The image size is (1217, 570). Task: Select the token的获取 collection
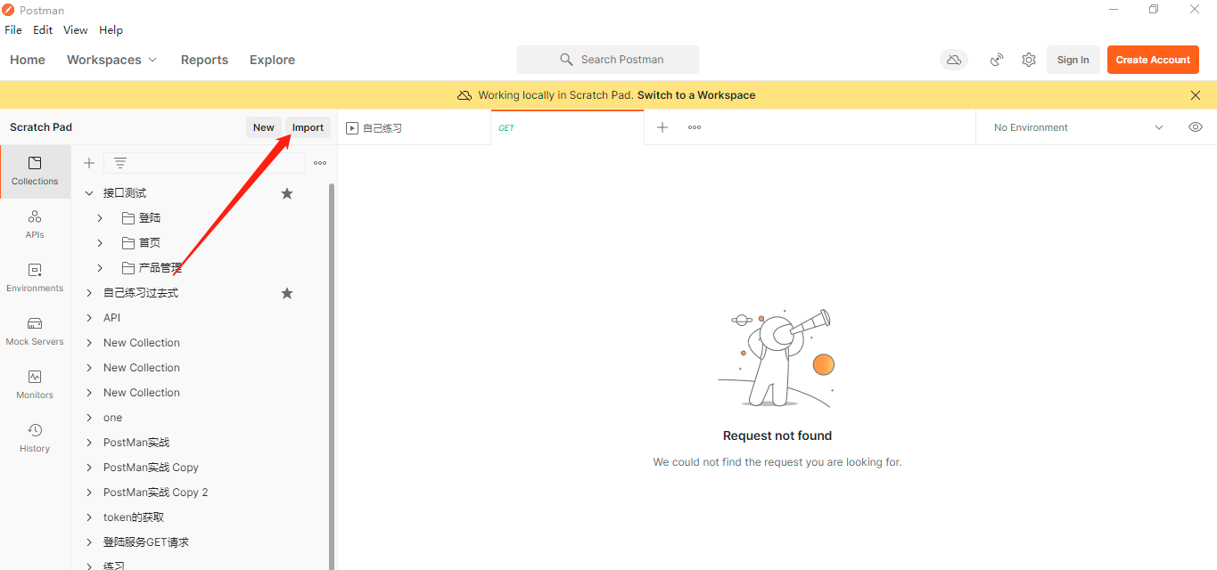134,517
